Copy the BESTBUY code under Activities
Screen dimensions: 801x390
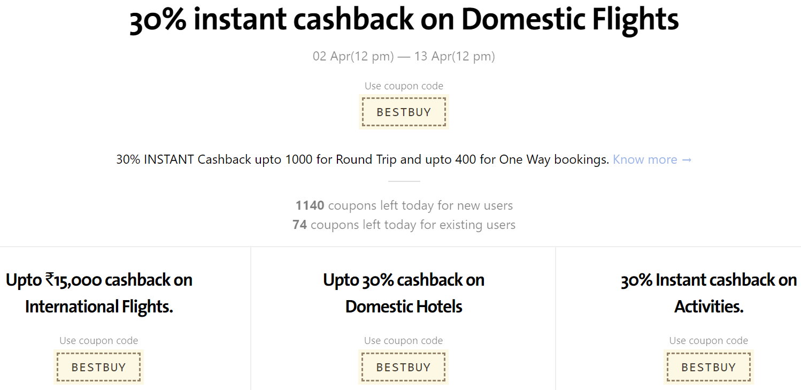(x=708, y=367)
